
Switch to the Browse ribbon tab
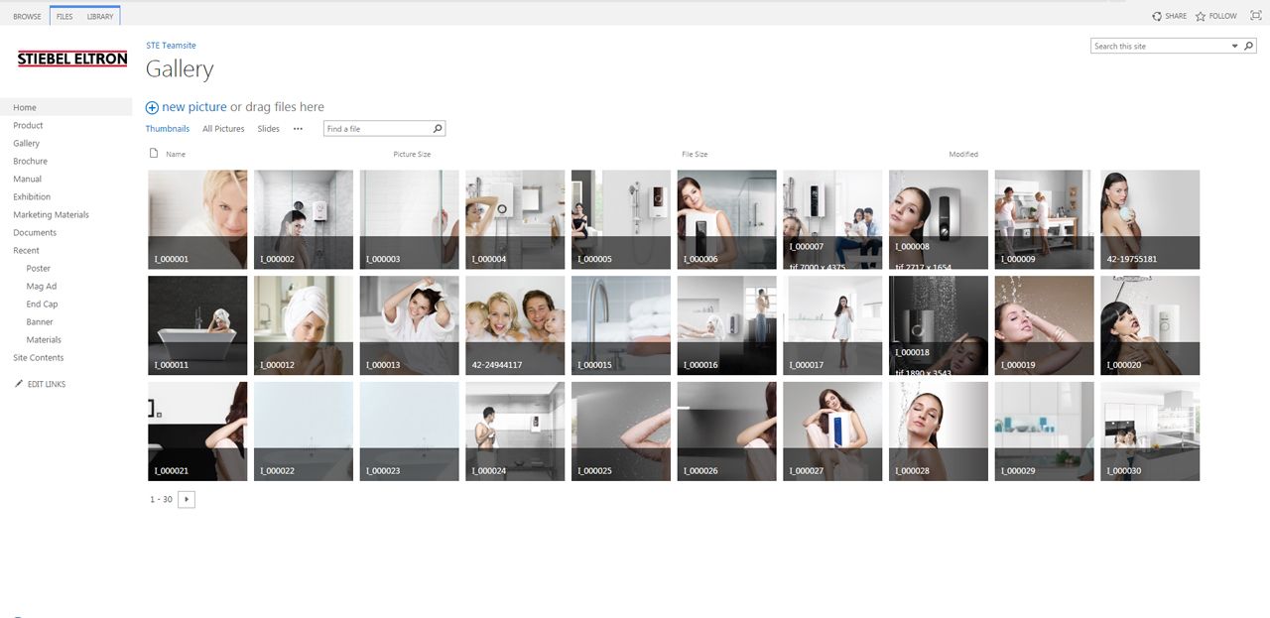(x=27, y=16)
